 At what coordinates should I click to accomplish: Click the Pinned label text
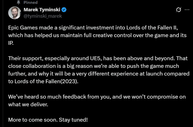click(31, 2)
